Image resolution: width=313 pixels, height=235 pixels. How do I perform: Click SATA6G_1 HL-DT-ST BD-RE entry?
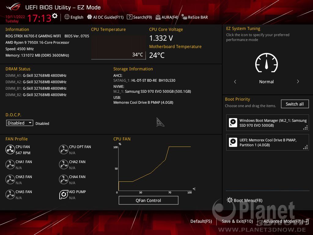(x=144, y=80)
